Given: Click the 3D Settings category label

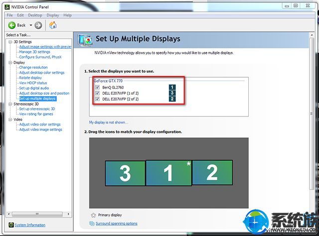Looking at the screenshot, I should tap(22, 42).
